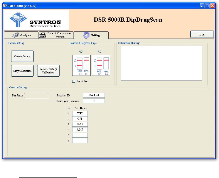Click the printer icon on Patient Management tab
The width and height of the screenshot is (219, 178).
click(42, 35)
